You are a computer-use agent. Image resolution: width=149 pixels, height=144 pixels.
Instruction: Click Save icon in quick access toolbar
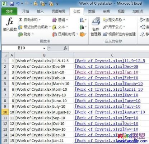[x=11, y=4]
